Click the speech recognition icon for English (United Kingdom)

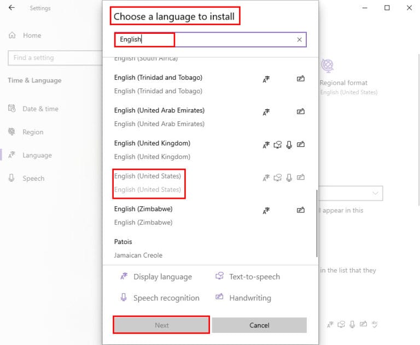[289, 145]
